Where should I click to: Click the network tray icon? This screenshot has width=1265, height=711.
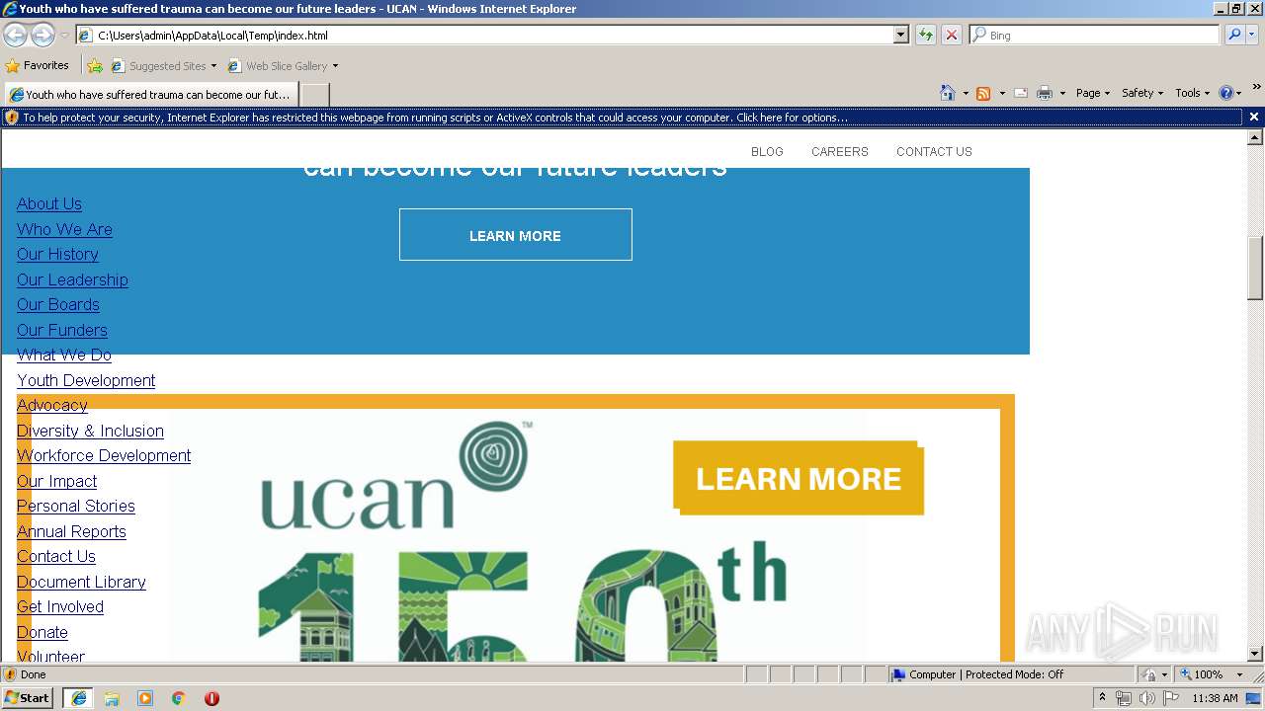(1124, 698)
